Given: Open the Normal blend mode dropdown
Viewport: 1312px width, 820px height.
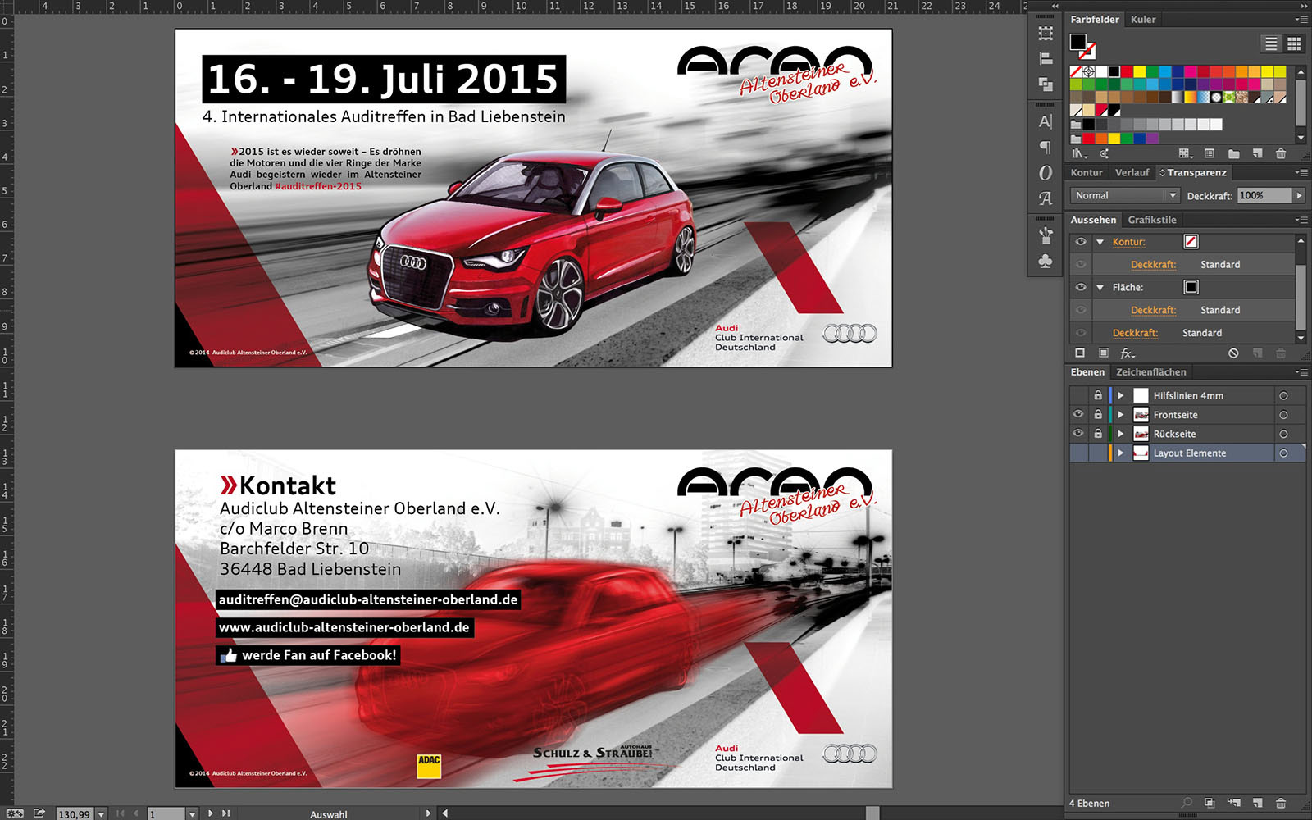Looking at the screenshot, I should (x=1125, y=195).
